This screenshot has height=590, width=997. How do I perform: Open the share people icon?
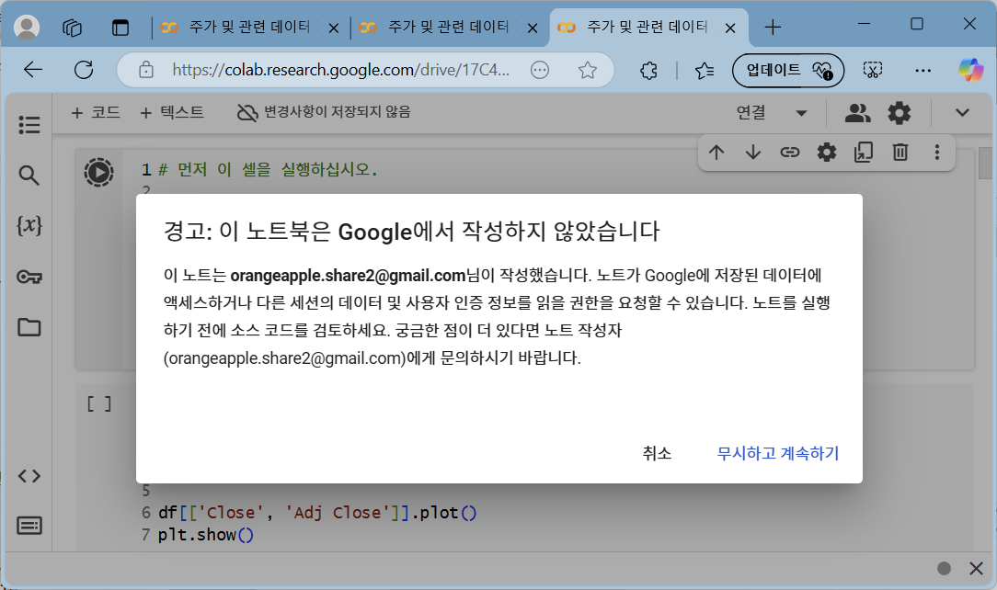click(857, 113)
